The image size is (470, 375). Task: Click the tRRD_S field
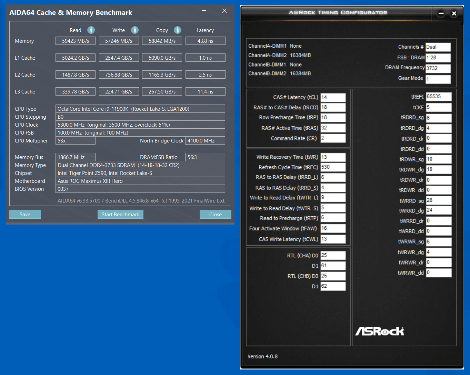(x=333, y=188)
